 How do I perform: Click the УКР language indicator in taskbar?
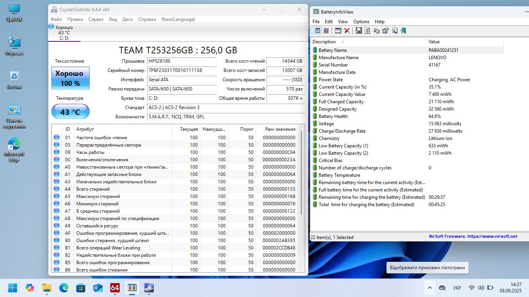[x=457, y=288]
